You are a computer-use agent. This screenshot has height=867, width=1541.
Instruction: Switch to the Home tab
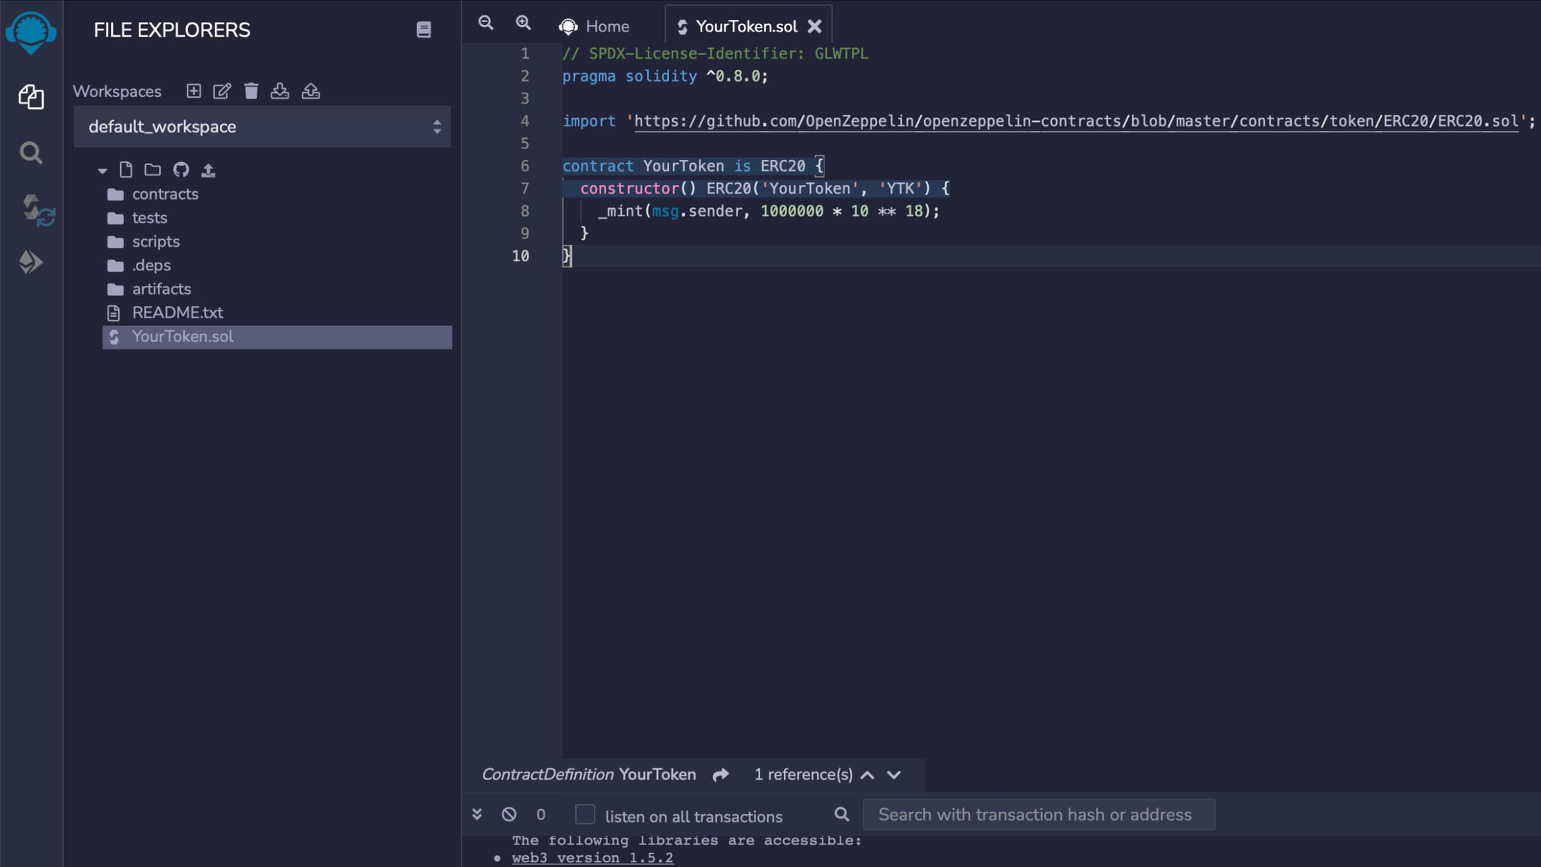[x=594, y=26]
